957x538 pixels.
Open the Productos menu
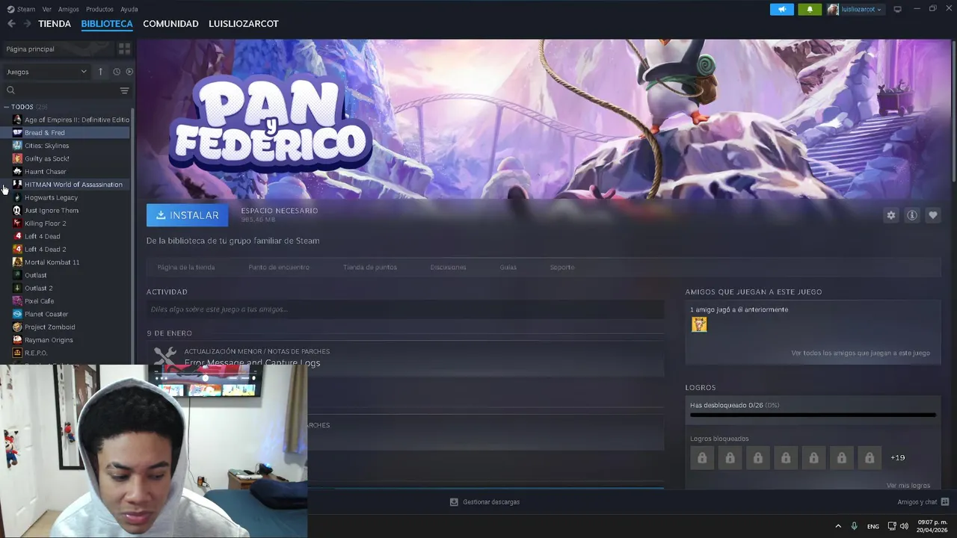pyautogui.click(x=99, y=9)
